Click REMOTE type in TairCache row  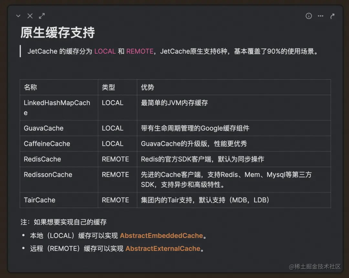pos(118,200)
